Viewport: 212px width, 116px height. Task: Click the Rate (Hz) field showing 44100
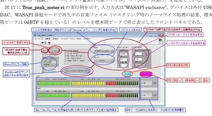pos(123,54)
